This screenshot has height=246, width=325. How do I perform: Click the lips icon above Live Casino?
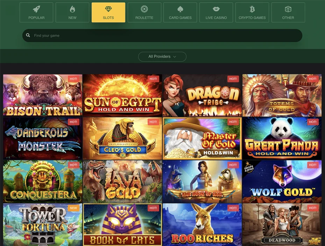(216, 9)
